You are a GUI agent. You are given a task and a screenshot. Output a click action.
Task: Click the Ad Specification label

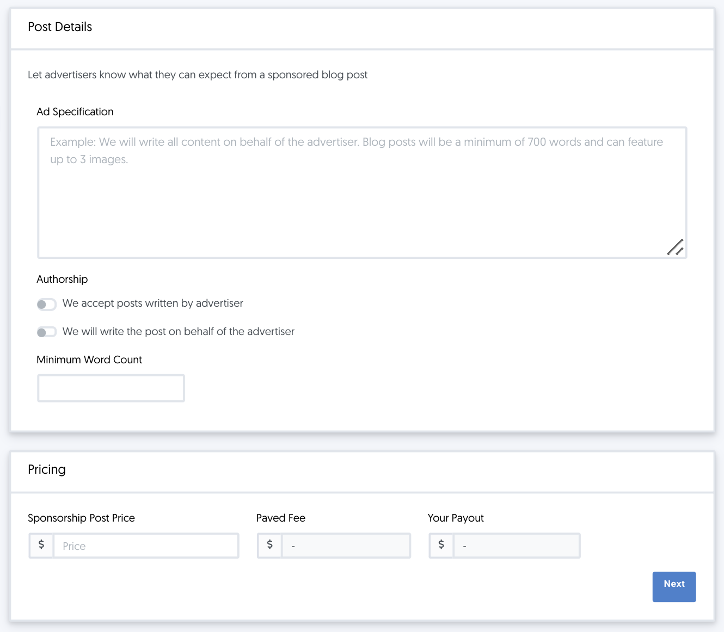[75, 111]
